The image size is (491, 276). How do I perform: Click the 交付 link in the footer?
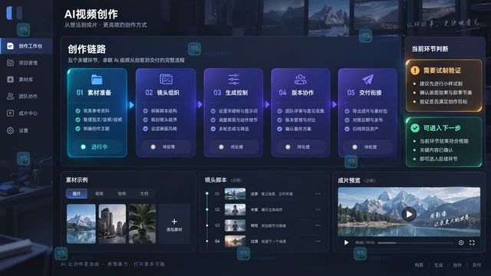point(476,264)
